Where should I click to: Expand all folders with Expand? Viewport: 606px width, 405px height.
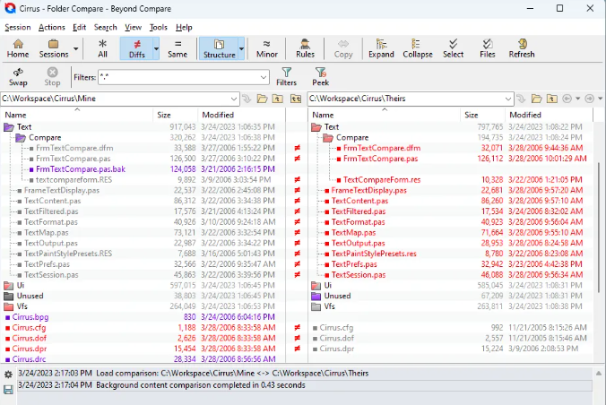pos(381,48)
